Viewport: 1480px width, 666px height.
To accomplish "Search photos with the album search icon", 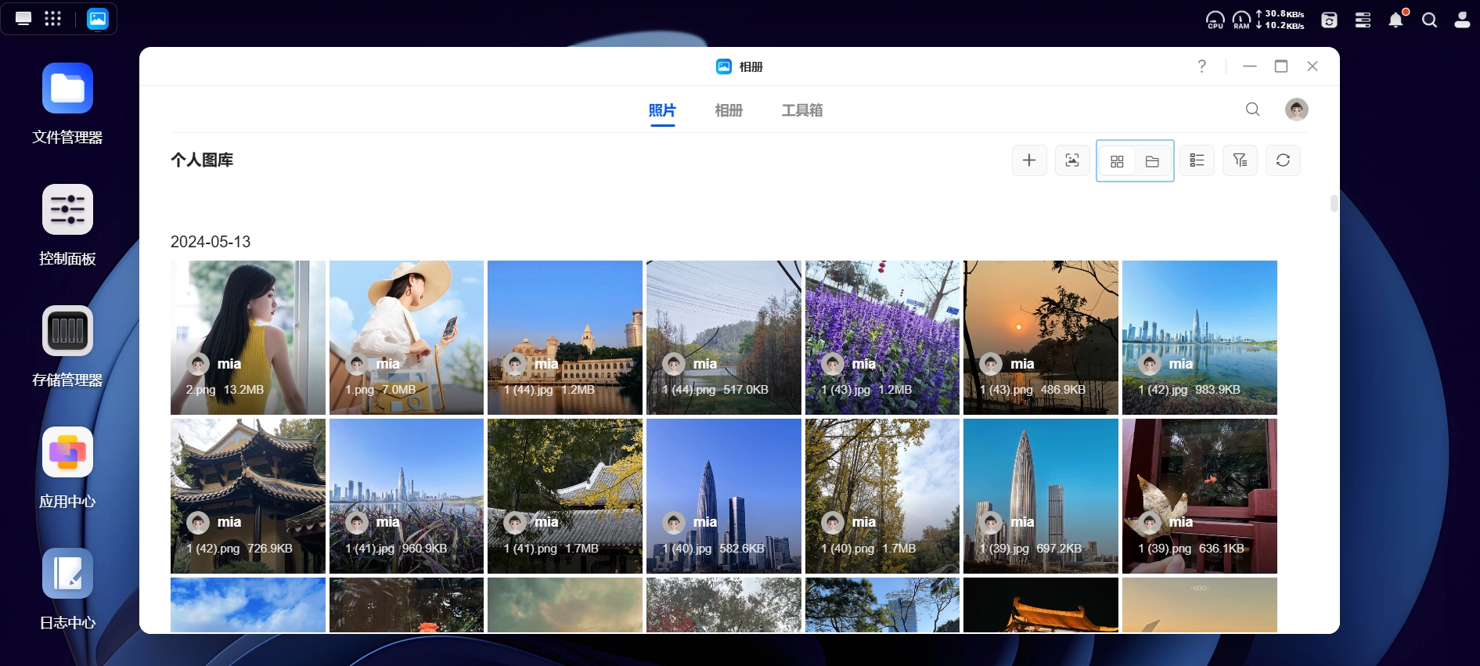I will pyautogui.click(x=1253, y=110).
